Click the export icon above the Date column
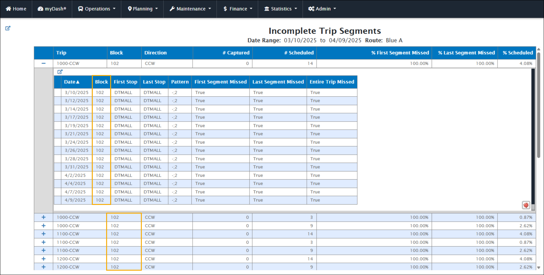 coord(60,72)
